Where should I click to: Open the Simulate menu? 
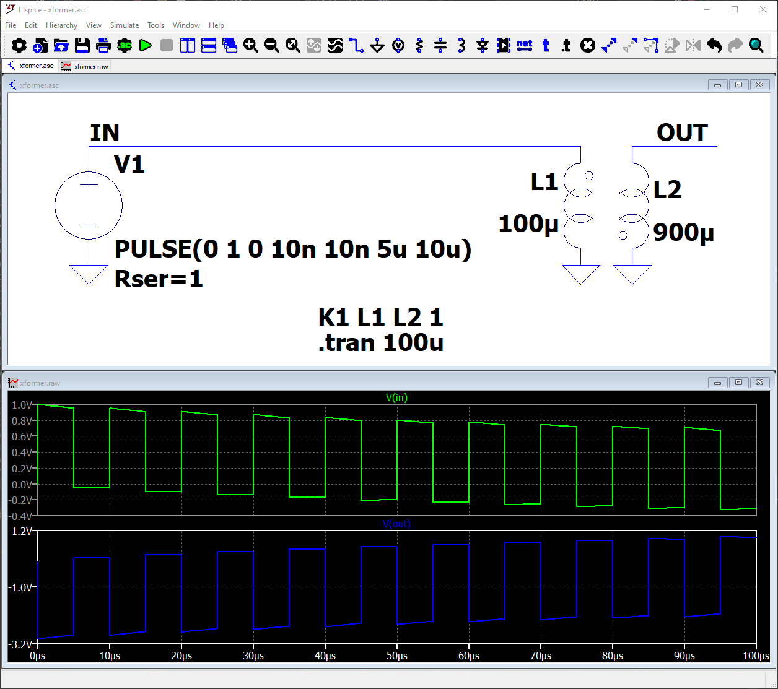(125, 25)
